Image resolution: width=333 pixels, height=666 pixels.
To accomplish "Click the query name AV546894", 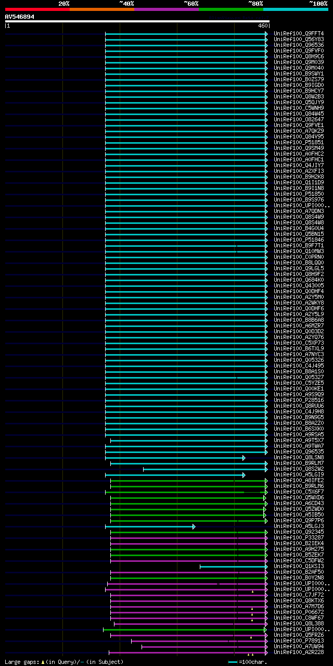I will [x=20, y=17].
